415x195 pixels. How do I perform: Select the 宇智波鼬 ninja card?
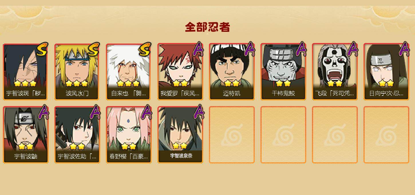(x=26, y=135)
